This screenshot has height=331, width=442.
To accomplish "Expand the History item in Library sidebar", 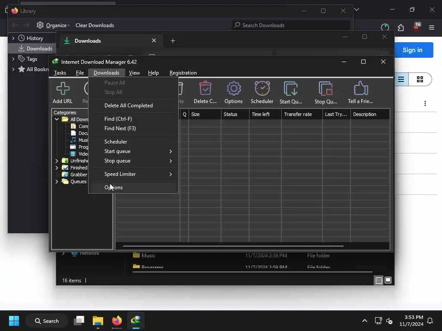I will coord(13,38).
